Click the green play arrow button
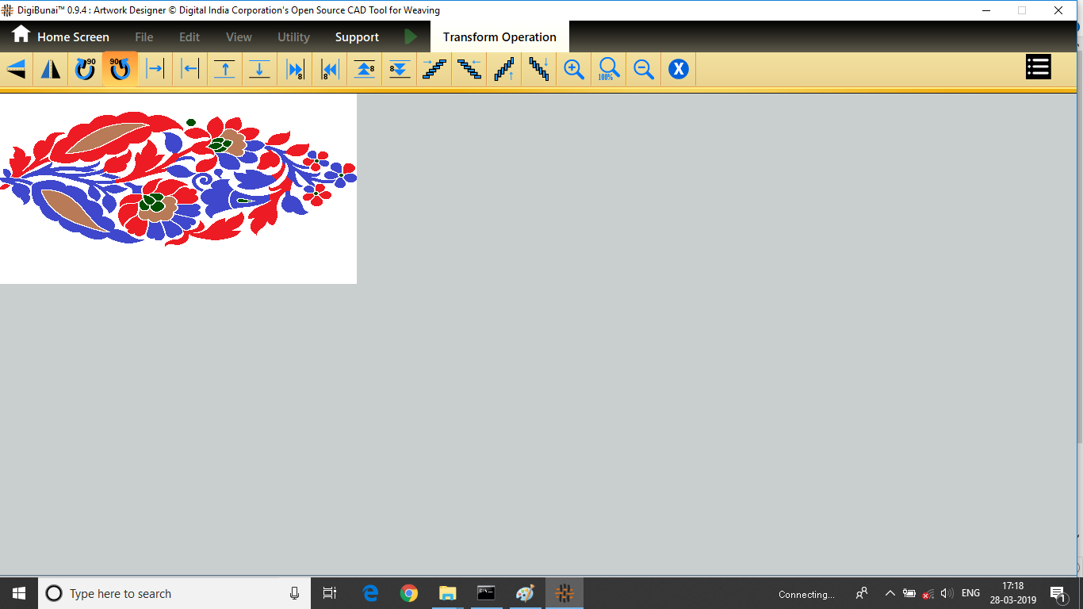This screenshot has height=609, width=1083. [411, 36]
